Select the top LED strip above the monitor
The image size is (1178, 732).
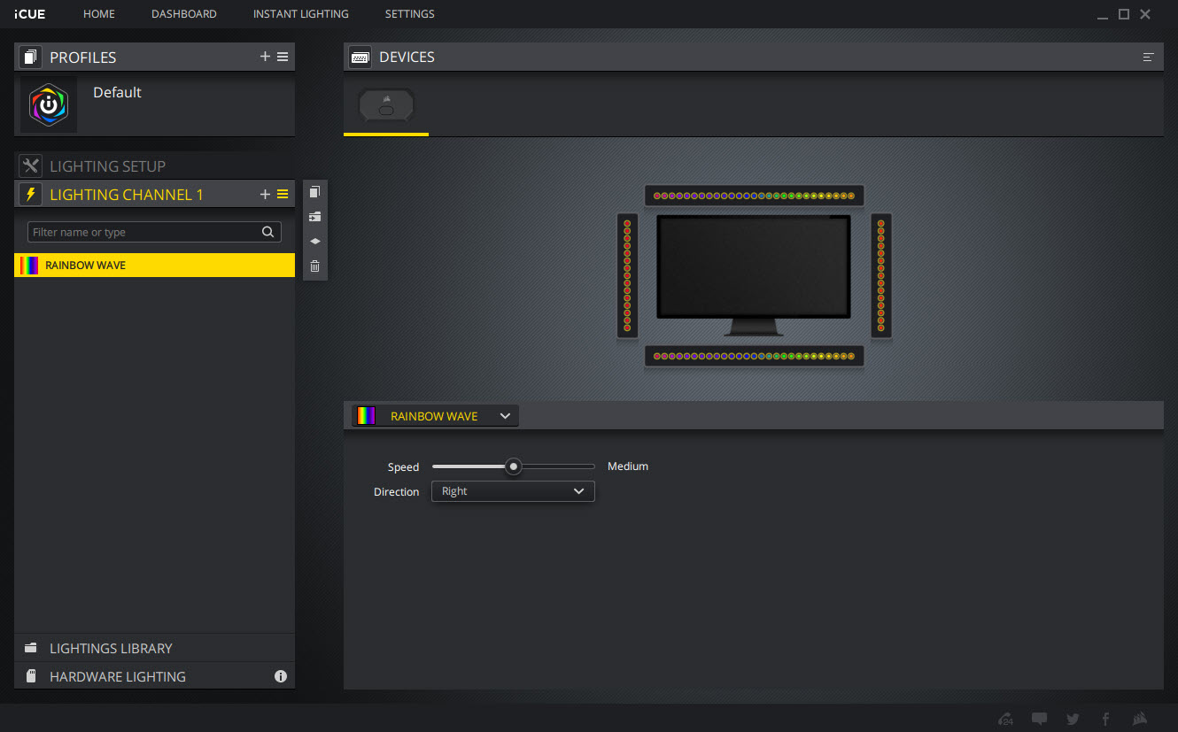tap(754, 196)
